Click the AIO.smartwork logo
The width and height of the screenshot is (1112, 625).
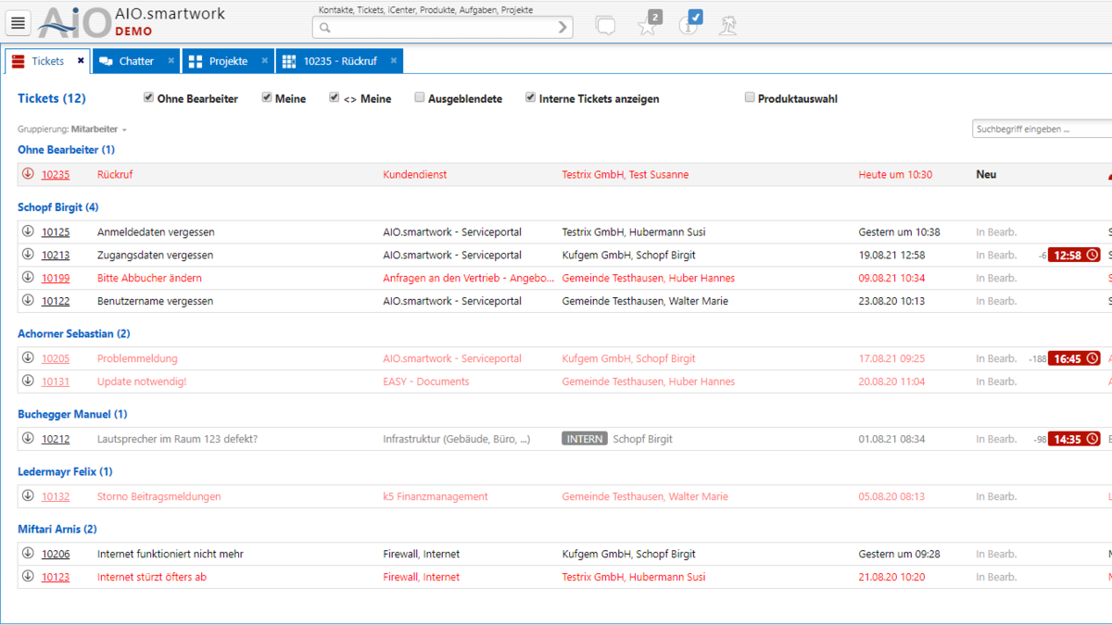point(132,22)
